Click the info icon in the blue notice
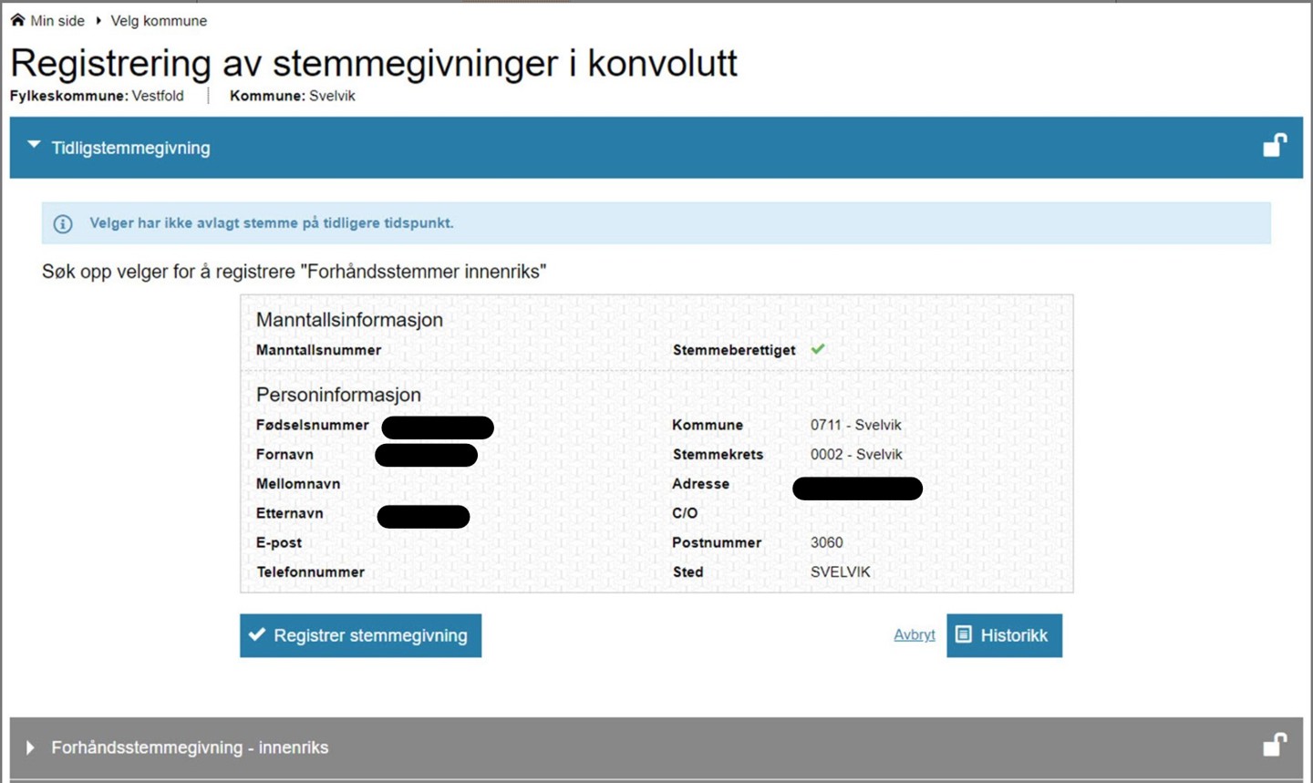1313x783 pixels. [x=63, y=223]
